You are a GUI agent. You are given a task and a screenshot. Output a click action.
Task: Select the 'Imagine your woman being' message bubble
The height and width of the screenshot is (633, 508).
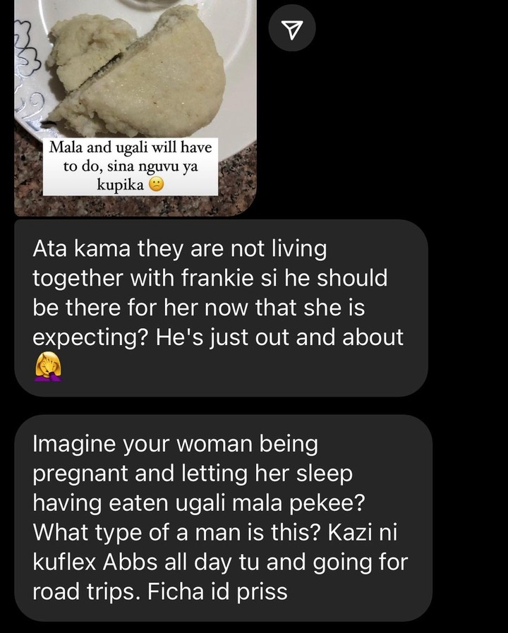tap(223, 518)
